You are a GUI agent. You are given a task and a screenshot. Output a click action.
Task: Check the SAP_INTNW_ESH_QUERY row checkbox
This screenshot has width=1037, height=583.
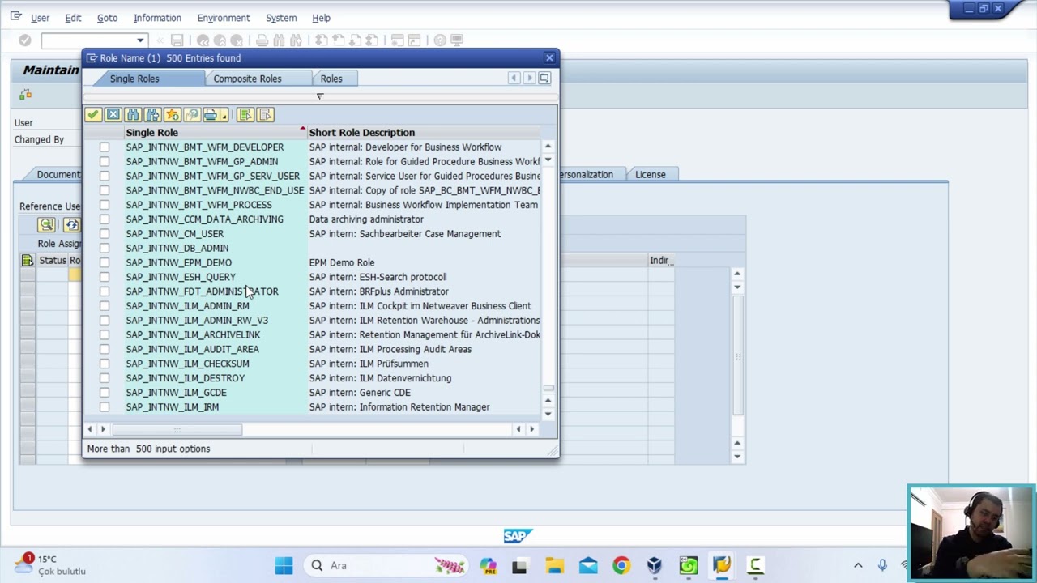coord(105,277)
